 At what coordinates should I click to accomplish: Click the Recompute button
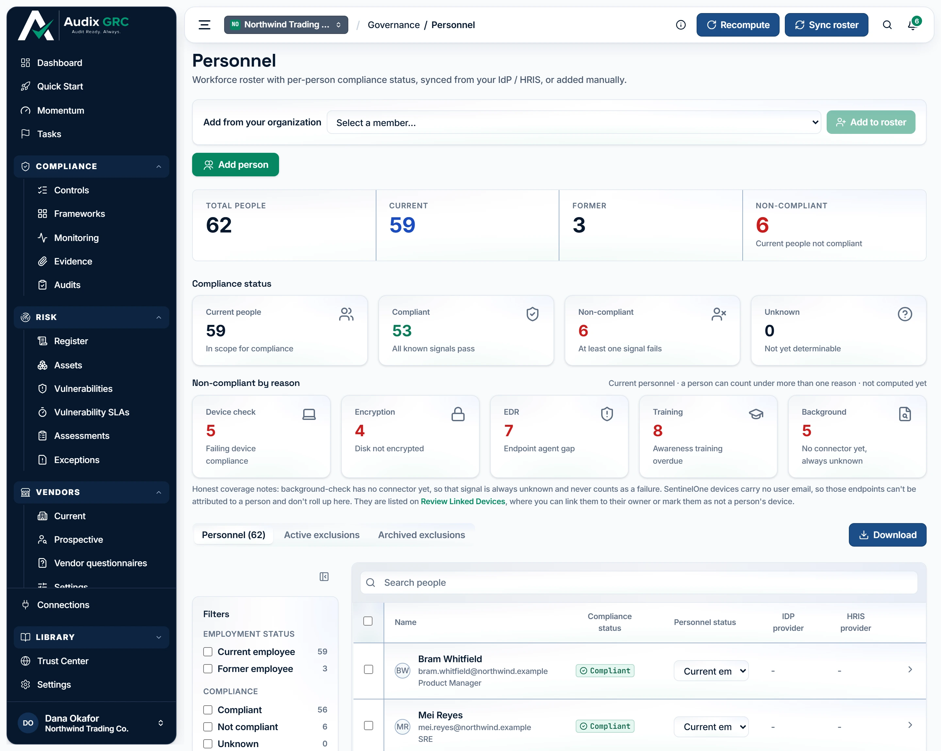point(738,25)
